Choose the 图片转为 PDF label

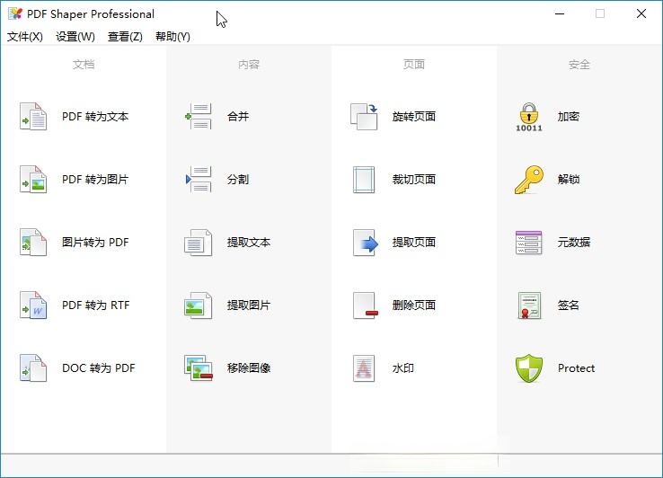tap(95, 243)
